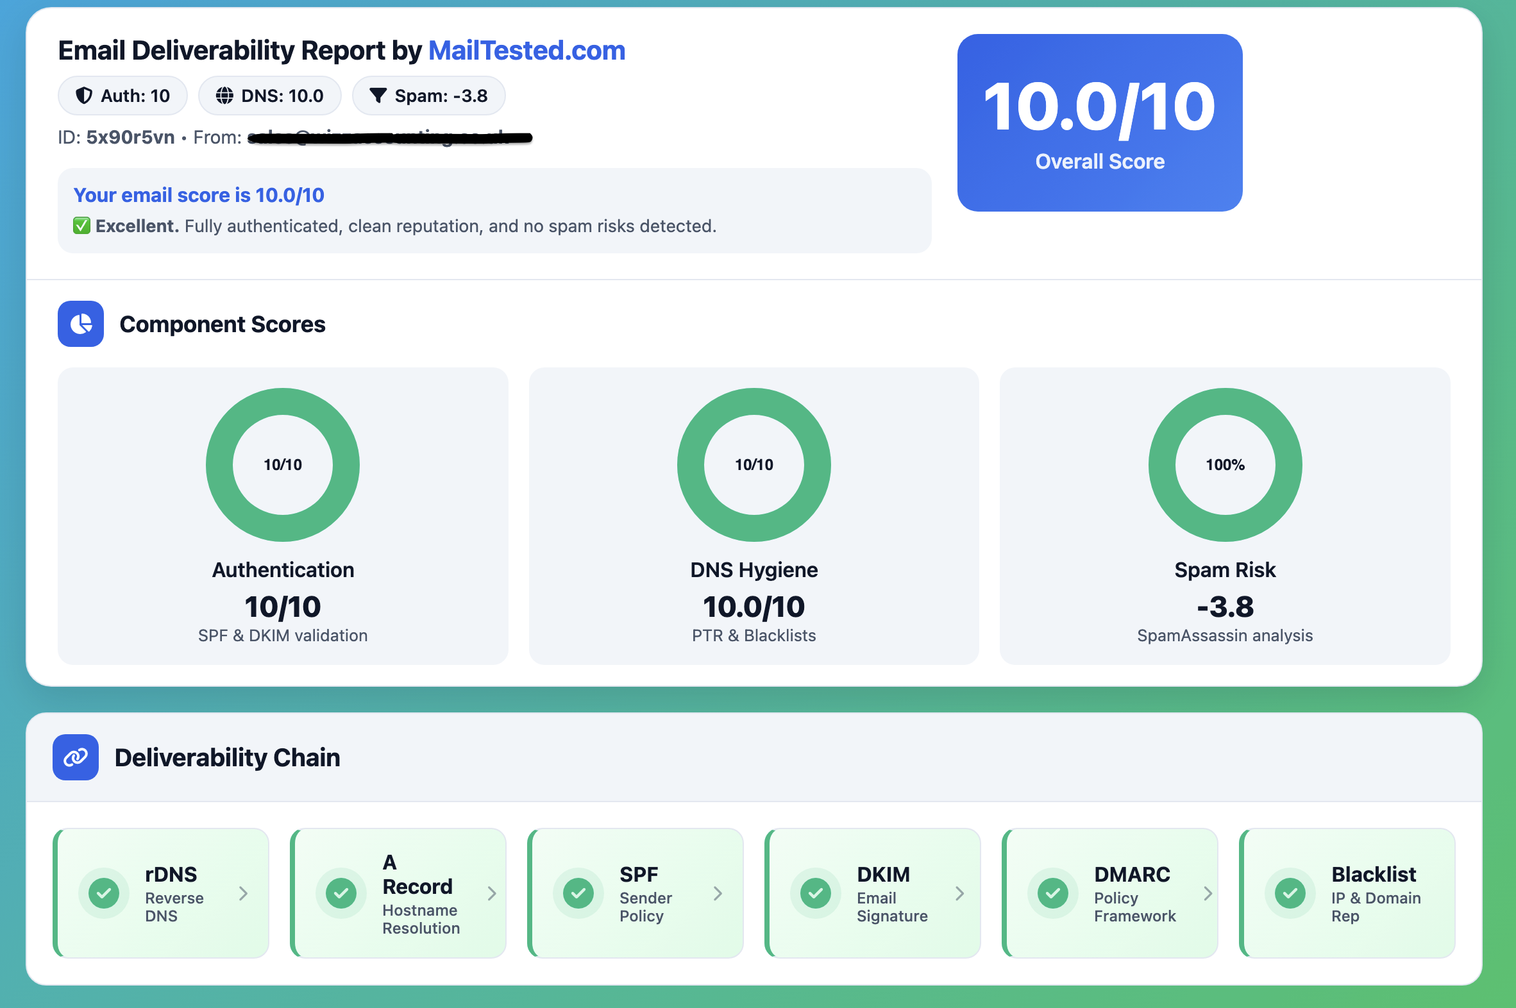This screenshot has height=1008, width=1516.
Task: Click the green checkmark on the DKIM card
Action: point(816,893)
